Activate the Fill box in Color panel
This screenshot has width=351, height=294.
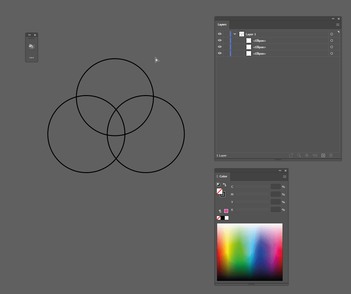click(x=219, y=191)
